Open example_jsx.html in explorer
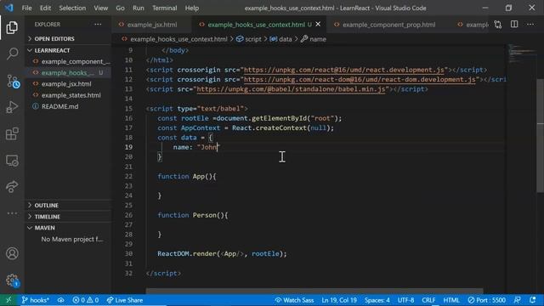 [x=68, y=84]
